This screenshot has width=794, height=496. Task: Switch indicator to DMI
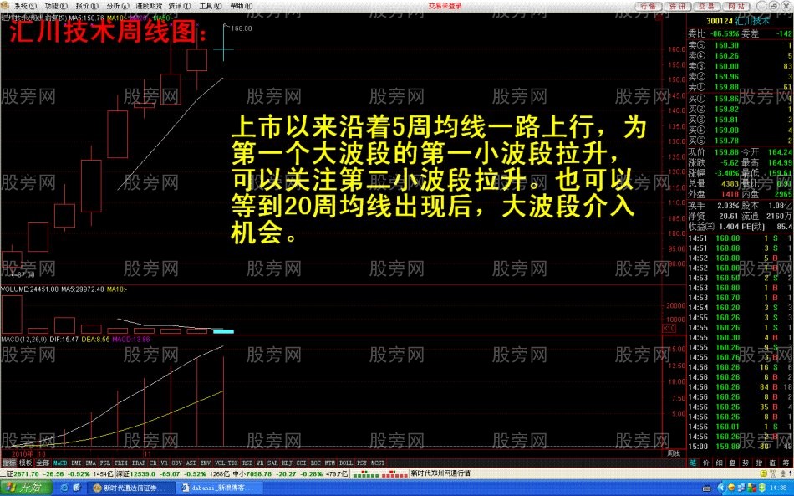pos(76,463)
